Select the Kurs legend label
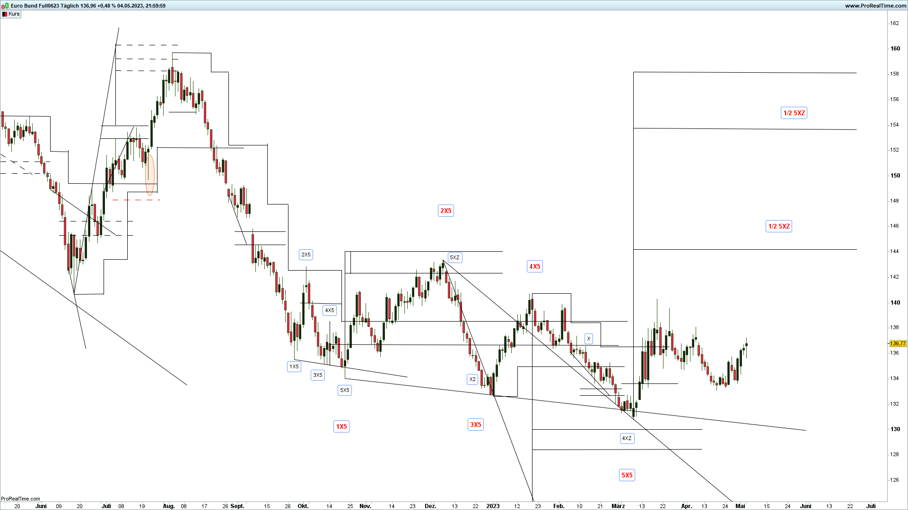 (14, 14)
